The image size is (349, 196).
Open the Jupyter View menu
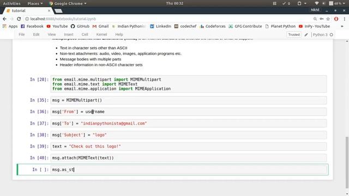tap(52, 34)
